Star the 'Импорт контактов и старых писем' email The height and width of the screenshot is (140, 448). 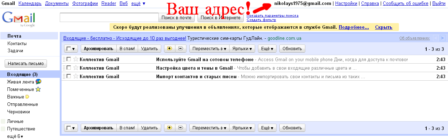pyautogui.click(x=75, y=76)
